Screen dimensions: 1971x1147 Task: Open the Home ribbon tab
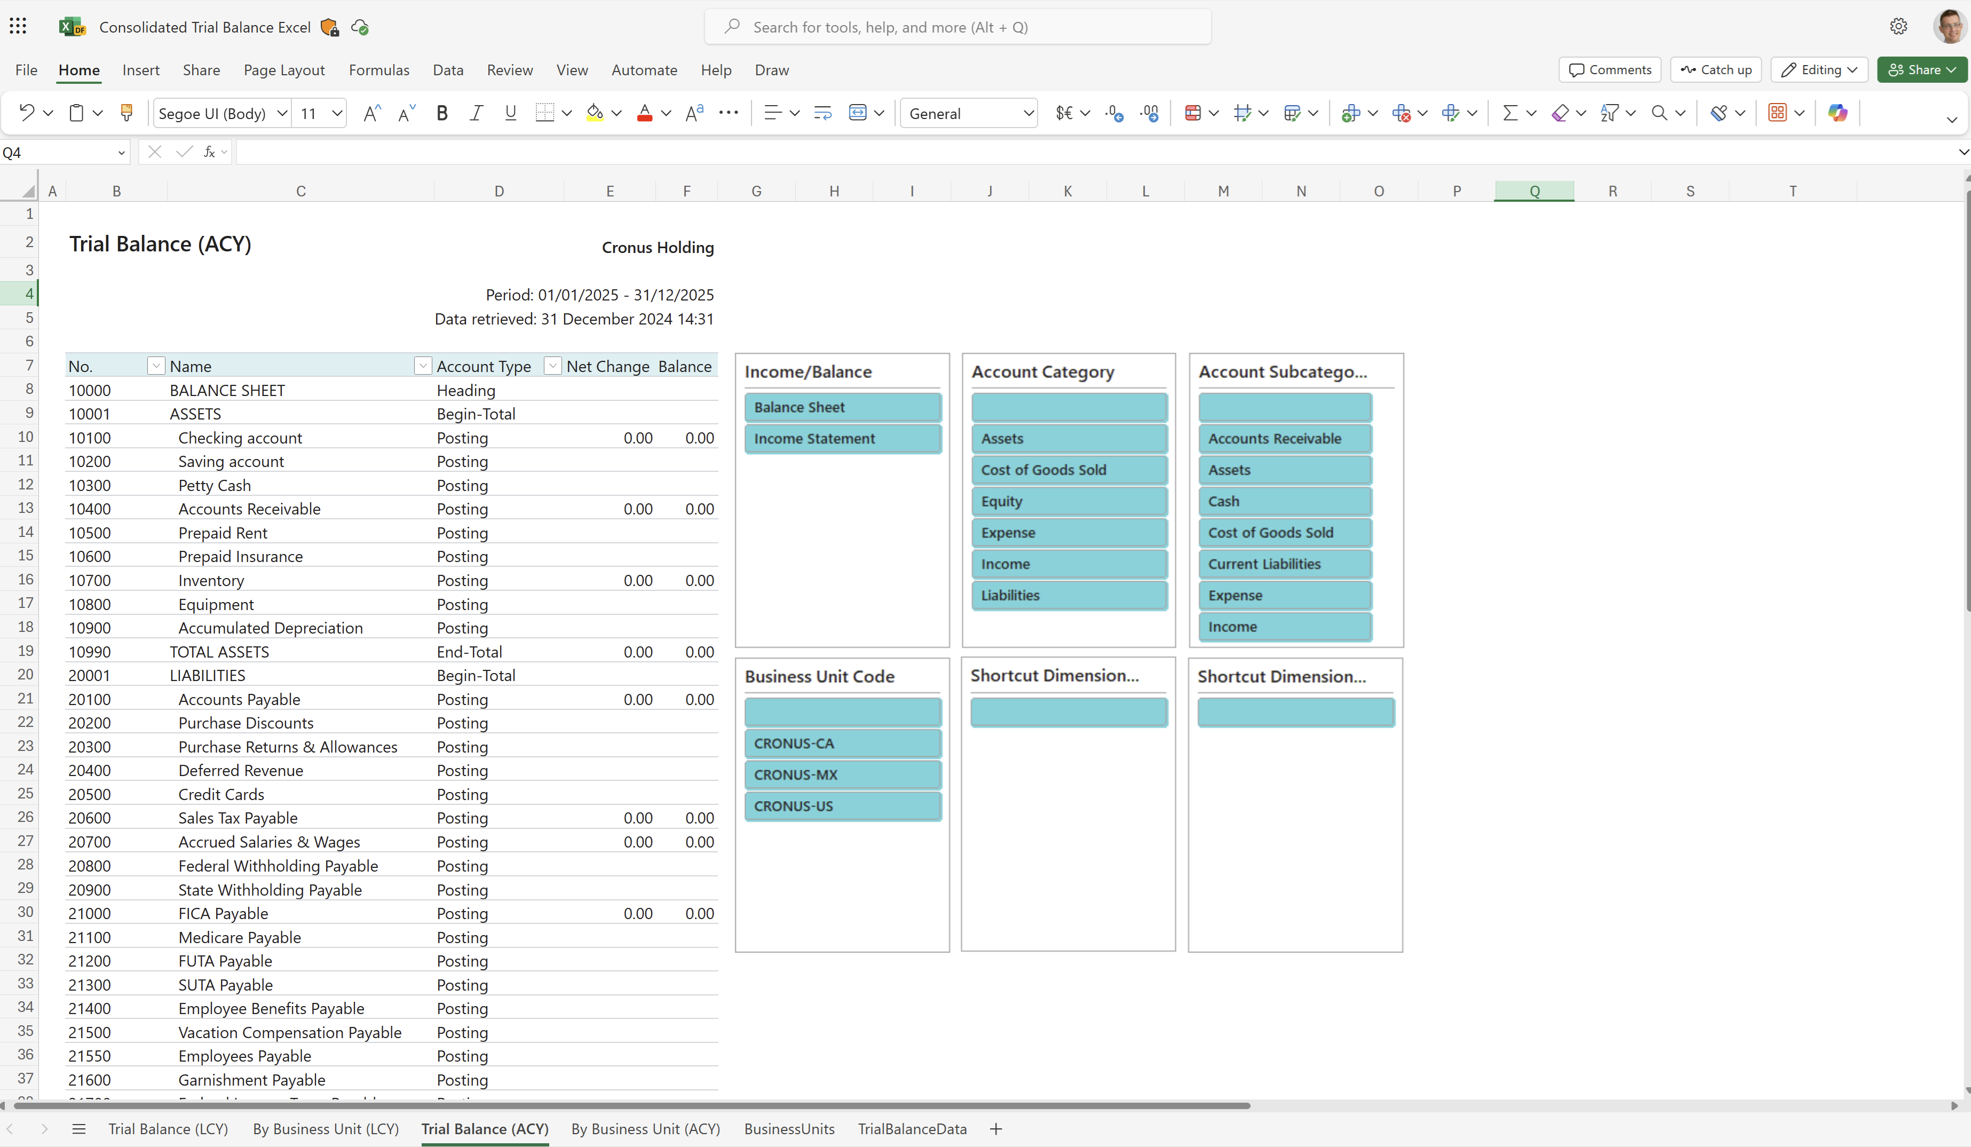coord(78,69)
